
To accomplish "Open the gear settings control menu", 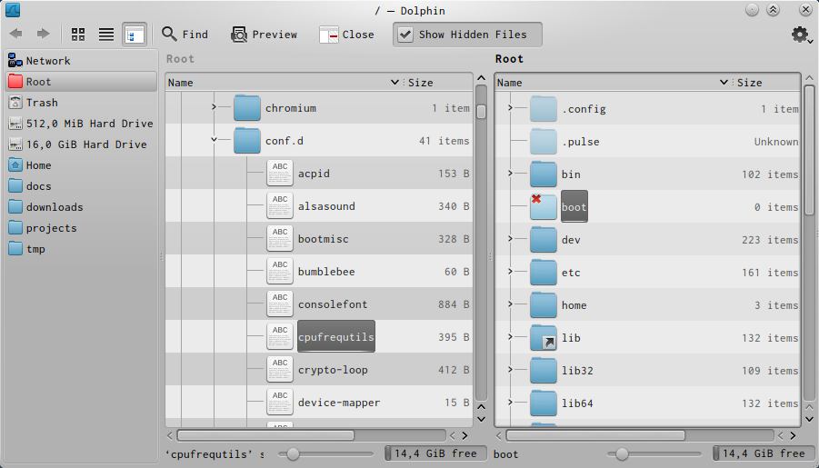I will (801, 35).
